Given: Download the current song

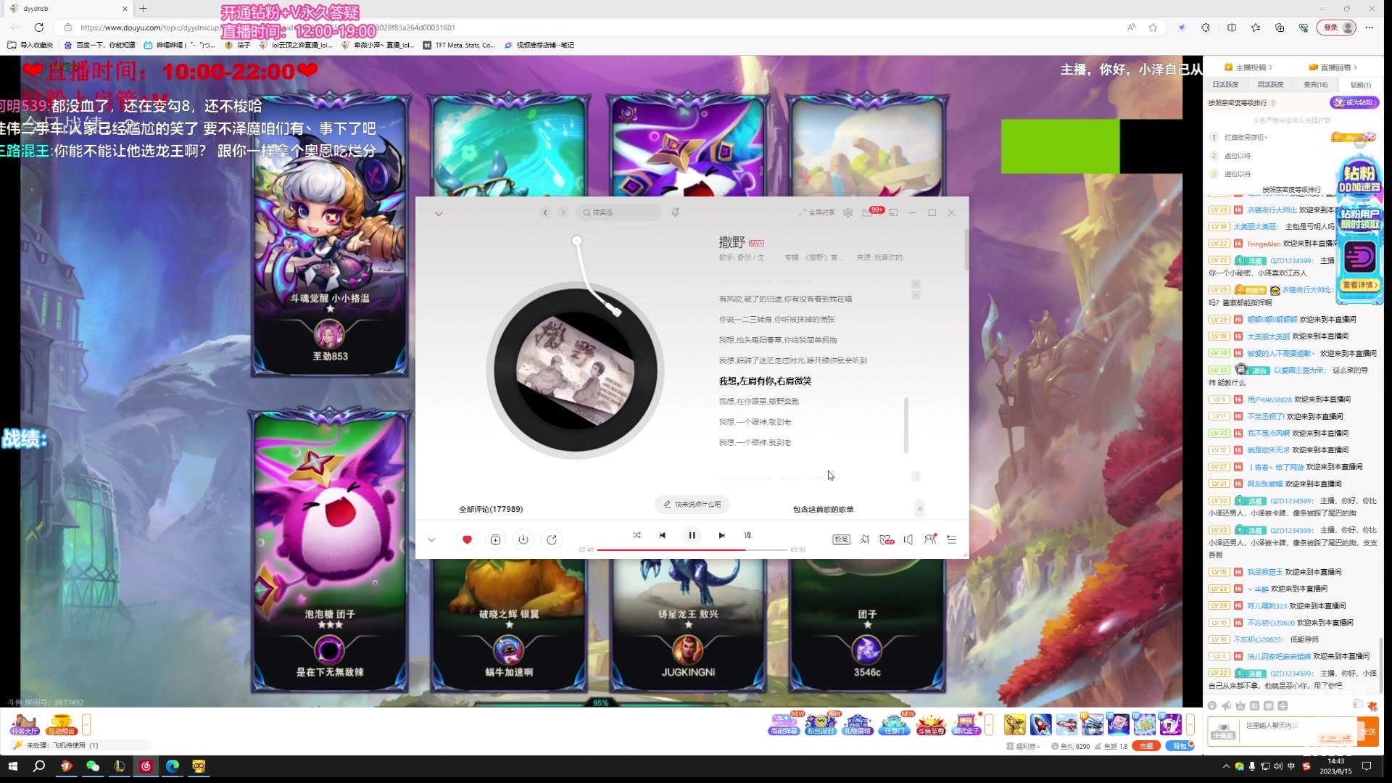Looking at the screenshot, I should tap(523, 539).
